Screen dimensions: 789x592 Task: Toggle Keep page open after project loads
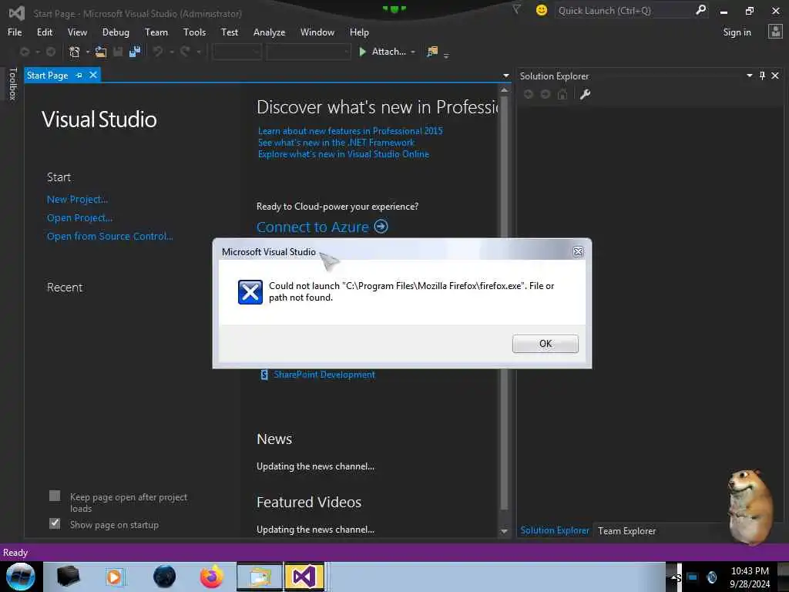[55, 496]
